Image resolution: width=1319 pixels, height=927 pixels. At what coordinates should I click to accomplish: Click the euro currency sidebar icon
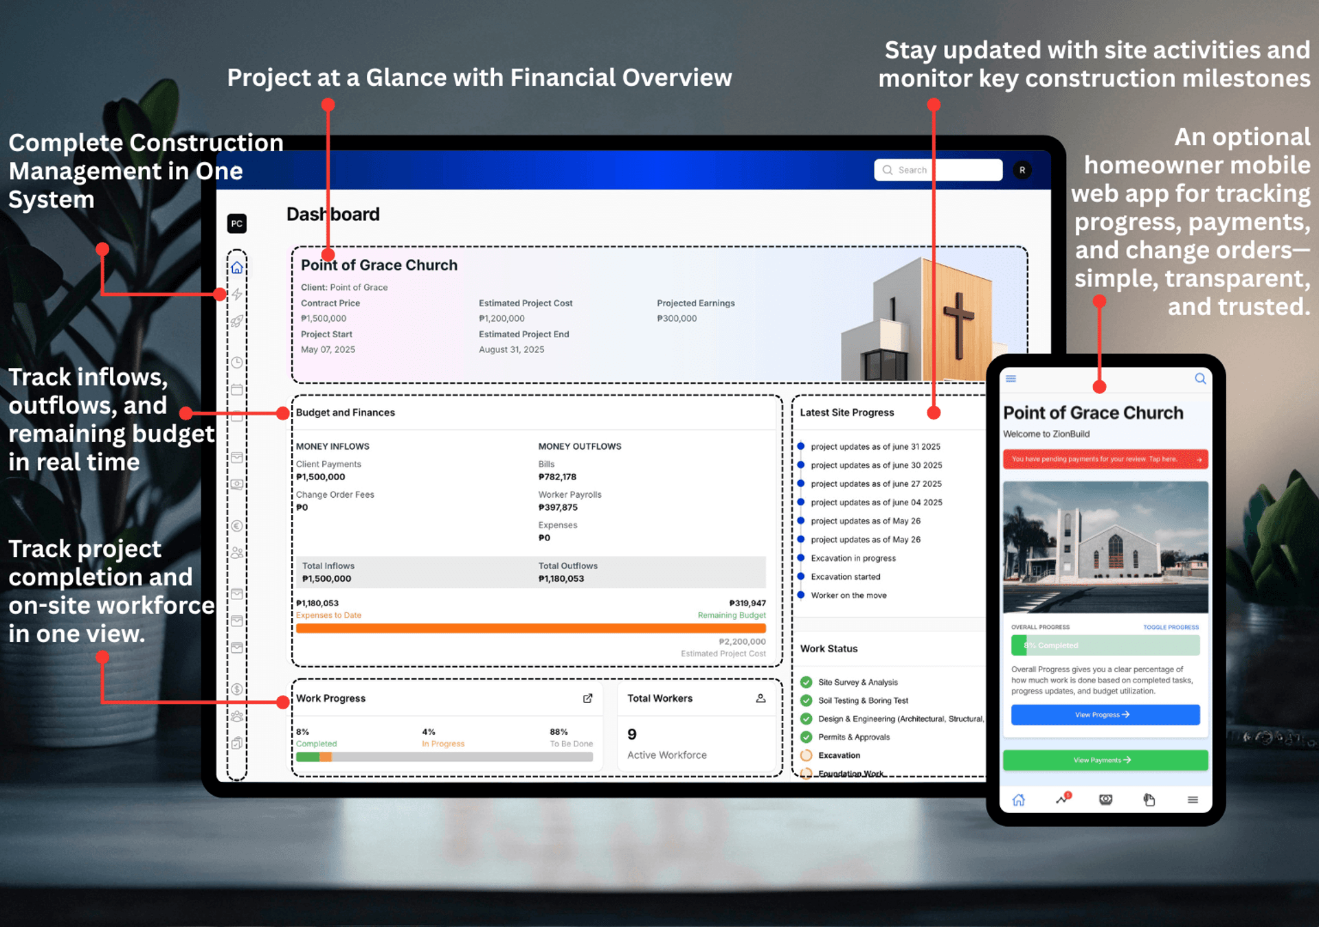point(237,526)
